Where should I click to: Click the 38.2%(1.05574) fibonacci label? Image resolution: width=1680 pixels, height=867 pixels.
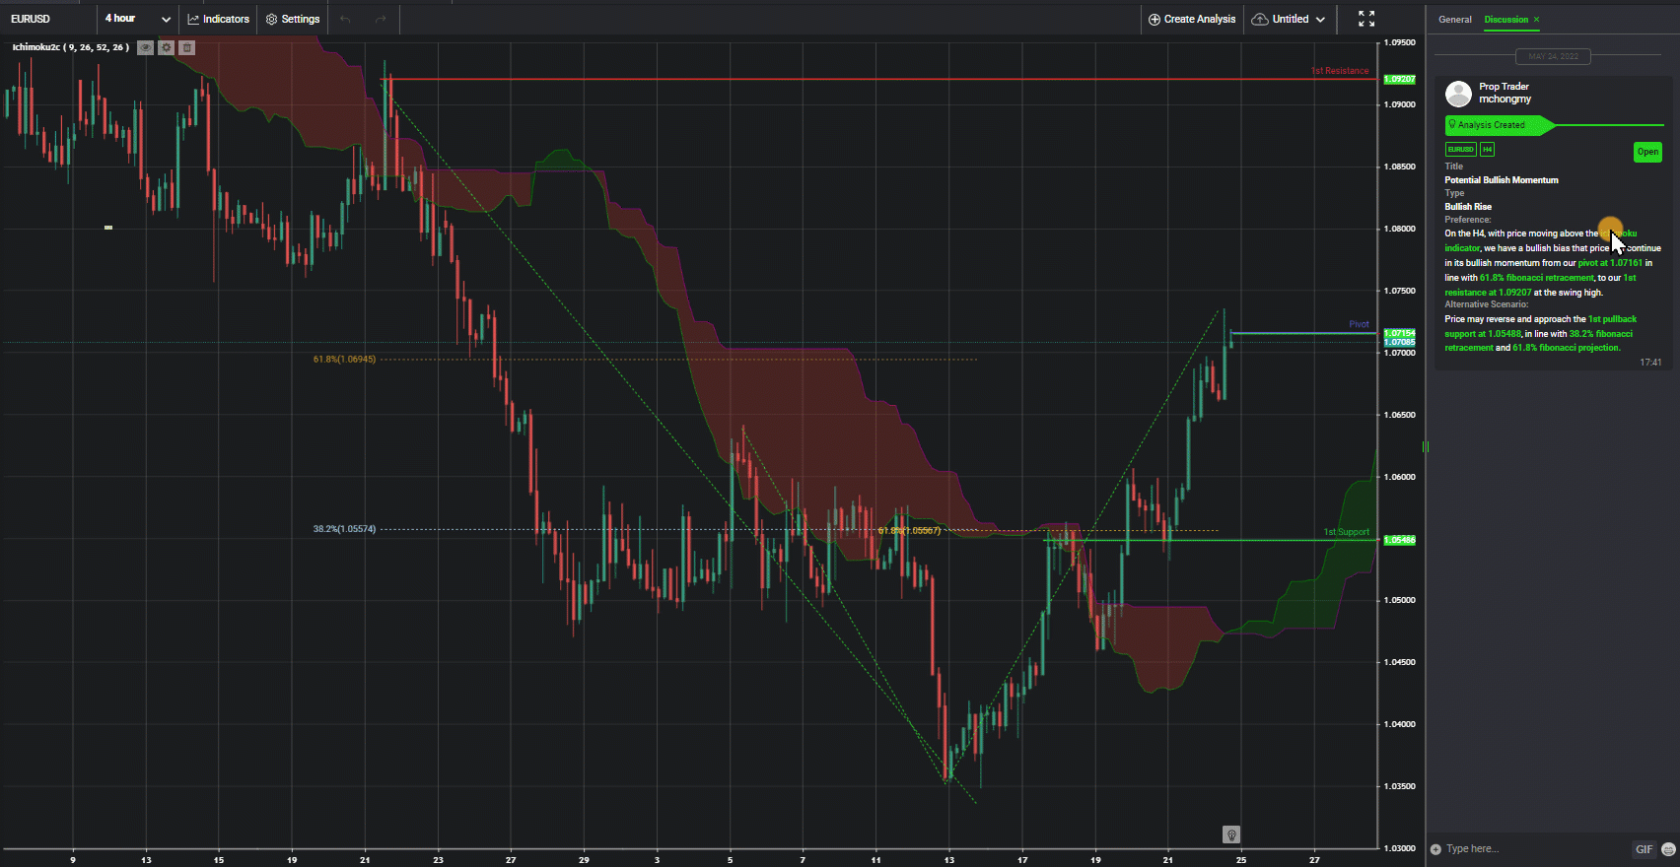coord(344,529)
